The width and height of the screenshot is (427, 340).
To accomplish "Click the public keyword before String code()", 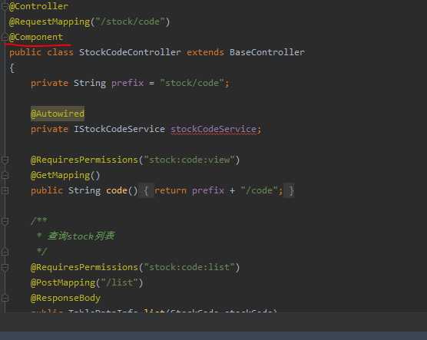I will [x=47, y=190].
